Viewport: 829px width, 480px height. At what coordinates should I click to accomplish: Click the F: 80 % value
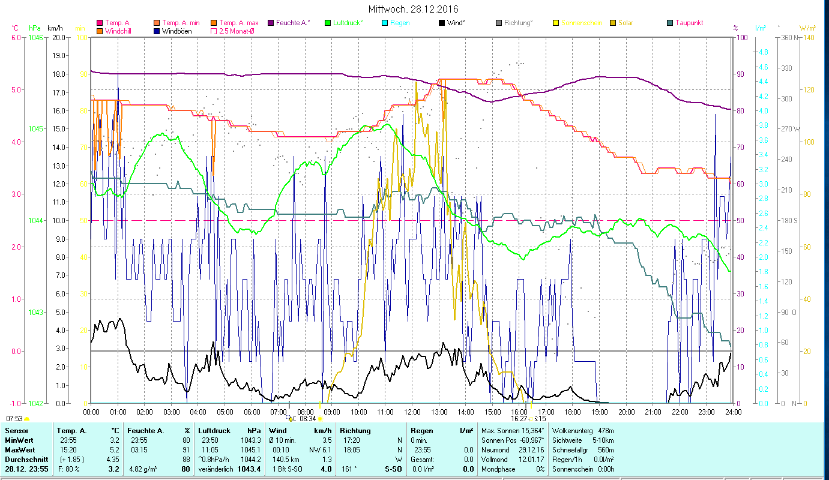pyautogui.click(x=68, y=469)
